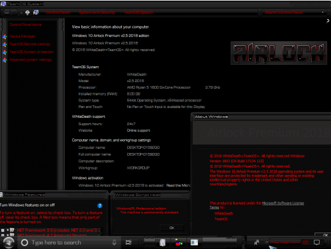Open Device Manager link
The image size is (331, 249).
23,36
